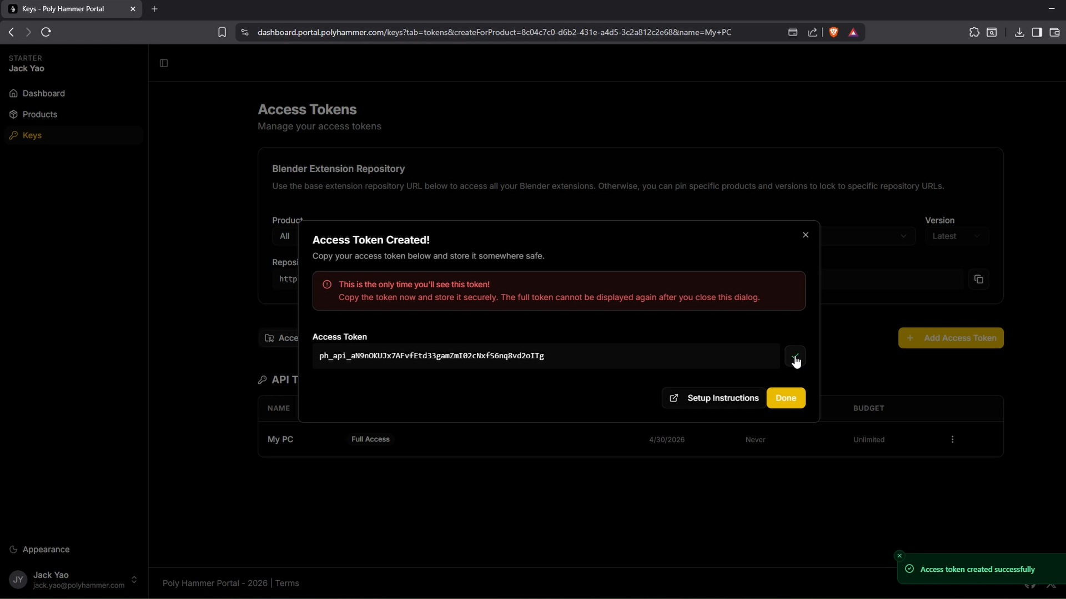1066x599 pixels.
Task: Close the Keys - Poly Hammer Portal tab
Action: pyautogui.click(x=133, y=9)
